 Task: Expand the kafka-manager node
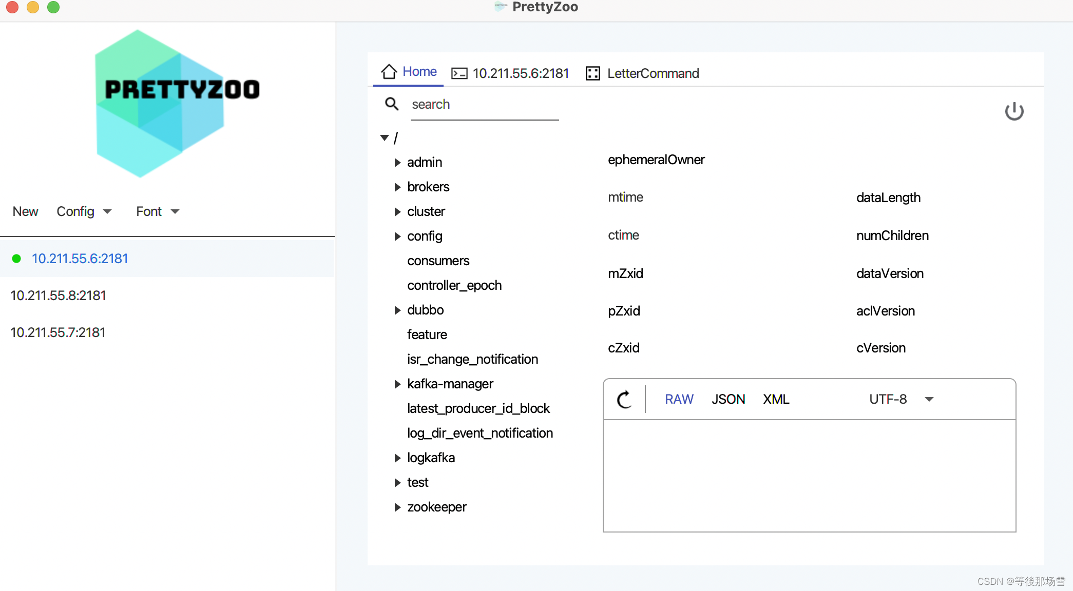coord(397,384)
